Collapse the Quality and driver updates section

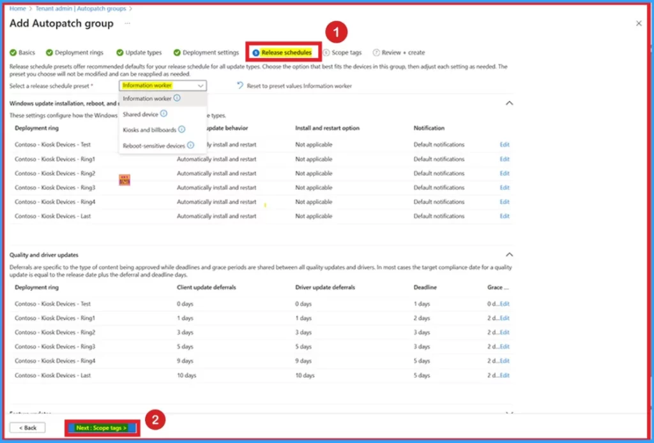coord(509,254)
